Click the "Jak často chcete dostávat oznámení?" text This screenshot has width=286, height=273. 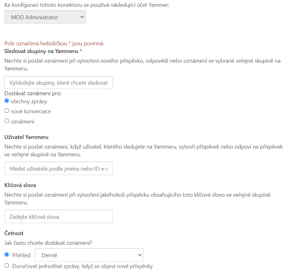tap(48, 243)
